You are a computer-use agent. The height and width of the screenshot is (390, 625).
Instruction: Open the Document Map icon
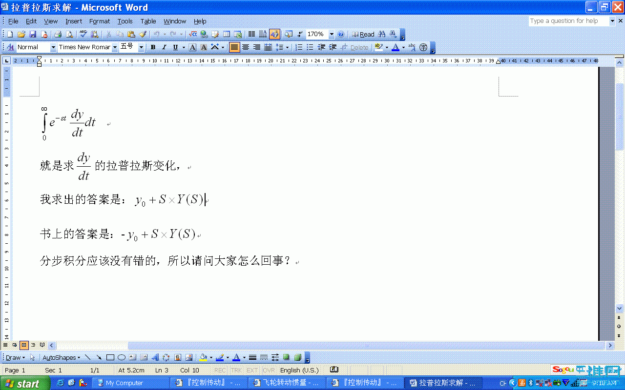tap(289, 34)
